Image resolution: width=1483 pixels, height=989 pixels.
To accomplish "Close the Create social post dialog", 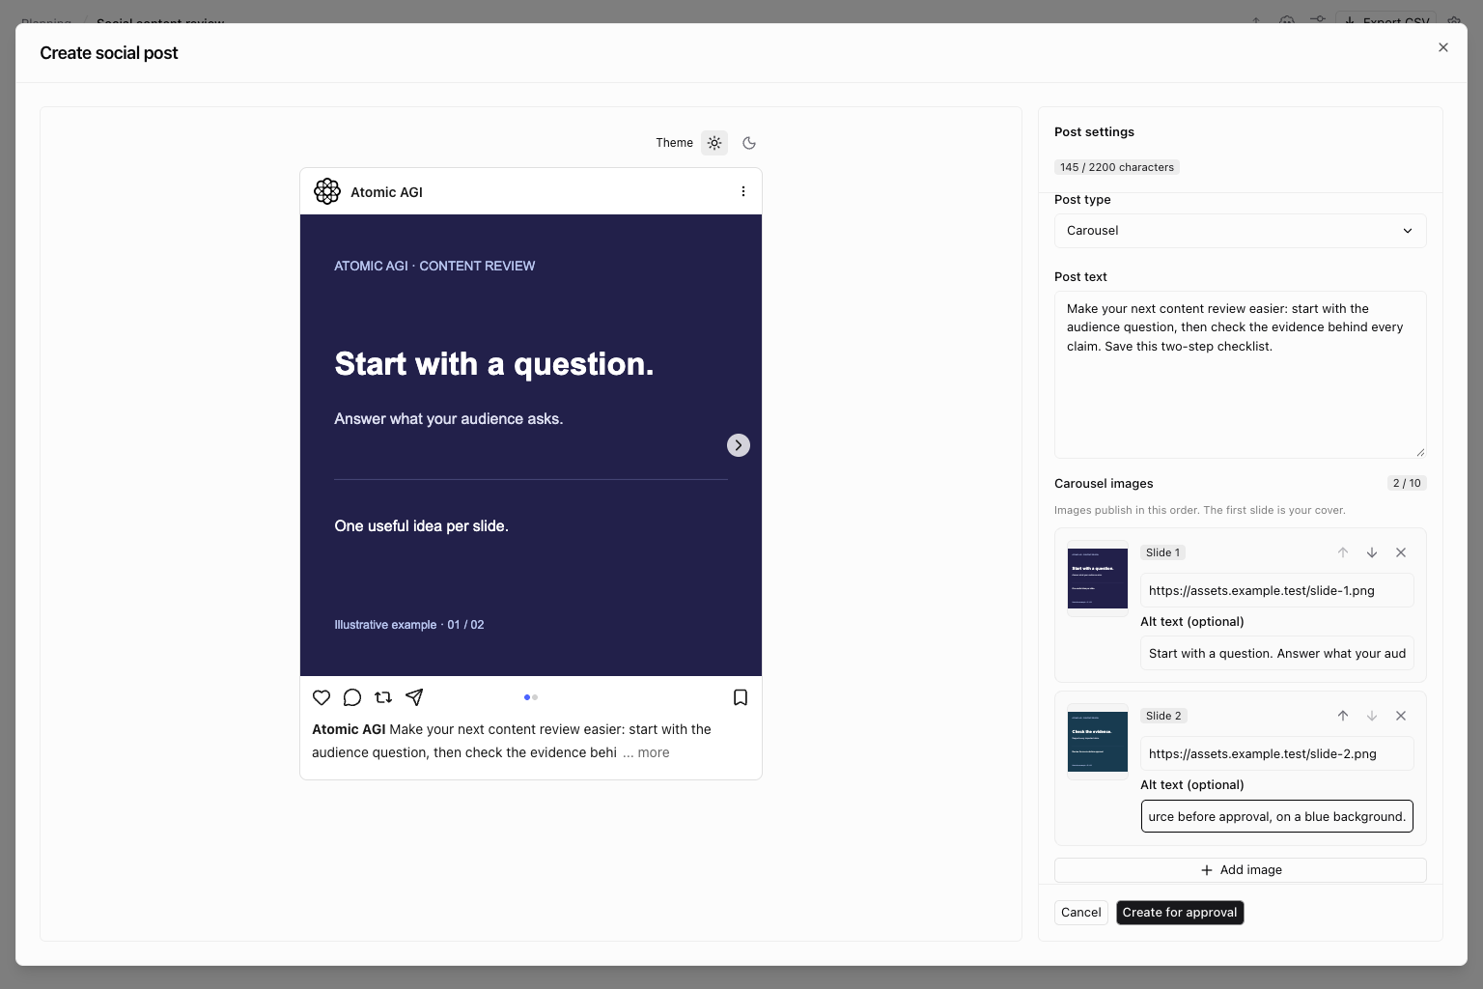I will coord(1443,47).
